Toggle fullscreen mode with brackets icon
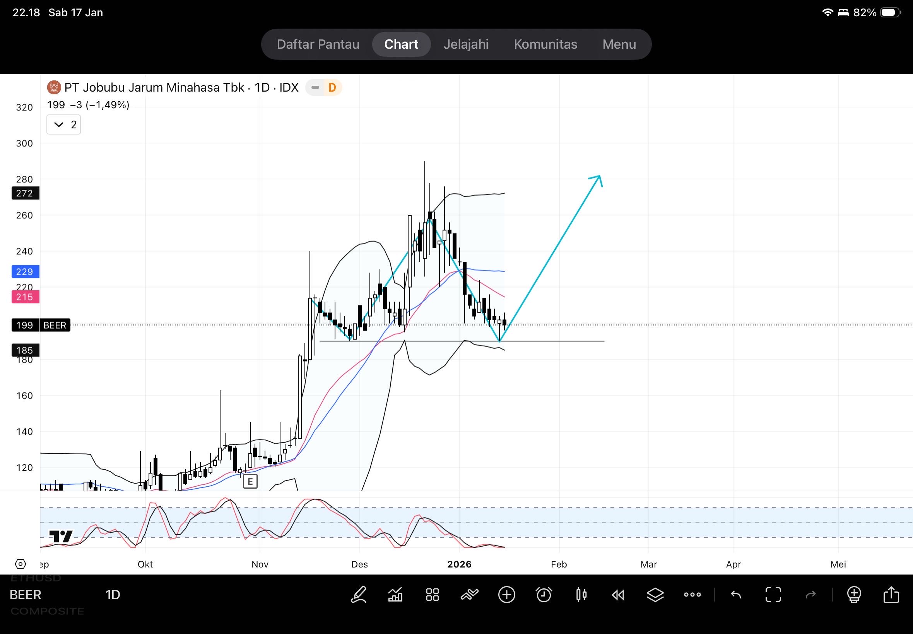This screenshot has width=913, height=634. tap(773, 595)
